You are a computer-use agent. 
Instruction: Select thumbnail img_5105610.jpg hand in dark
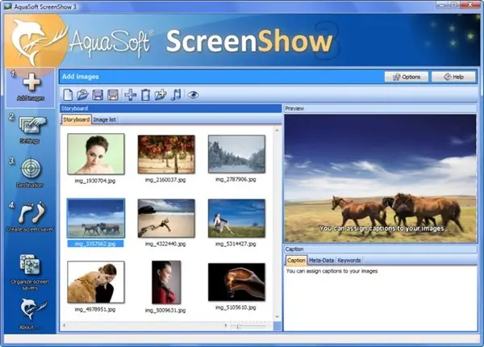[x=236, y=282]
